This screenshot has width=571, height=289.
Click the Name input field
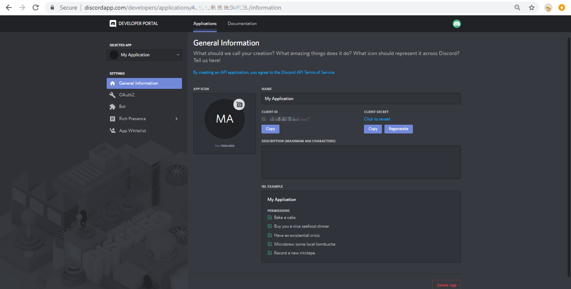coord(361,98)
